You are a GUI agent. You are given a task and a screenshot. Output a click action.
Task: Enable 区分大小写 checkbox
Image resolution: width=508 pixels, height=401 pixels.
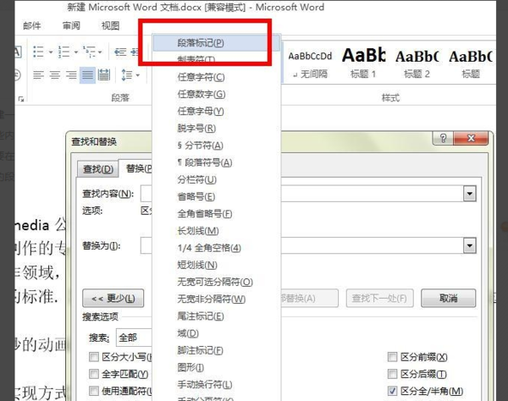94,357
